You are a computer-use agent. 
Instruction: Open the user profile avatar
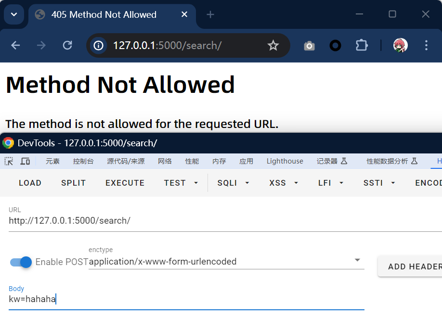(x=400, y=45)
